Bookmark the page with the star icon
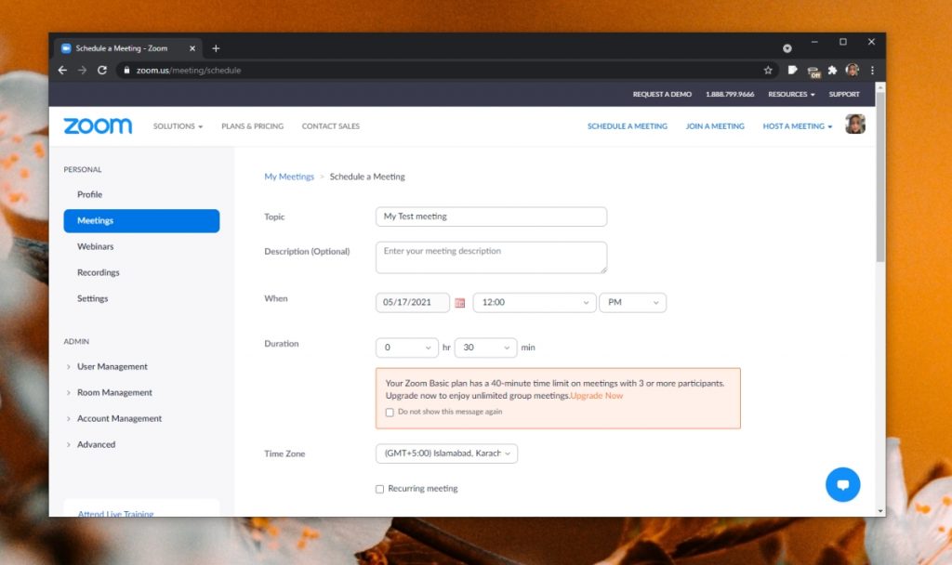The width and height of the screenshot is (952, 565). point(767,70)
